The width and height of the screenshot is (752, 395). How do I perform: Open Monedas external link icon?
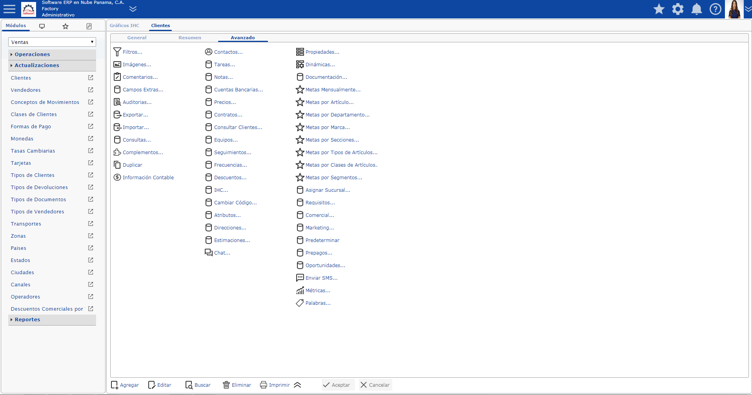coord(91,138)
